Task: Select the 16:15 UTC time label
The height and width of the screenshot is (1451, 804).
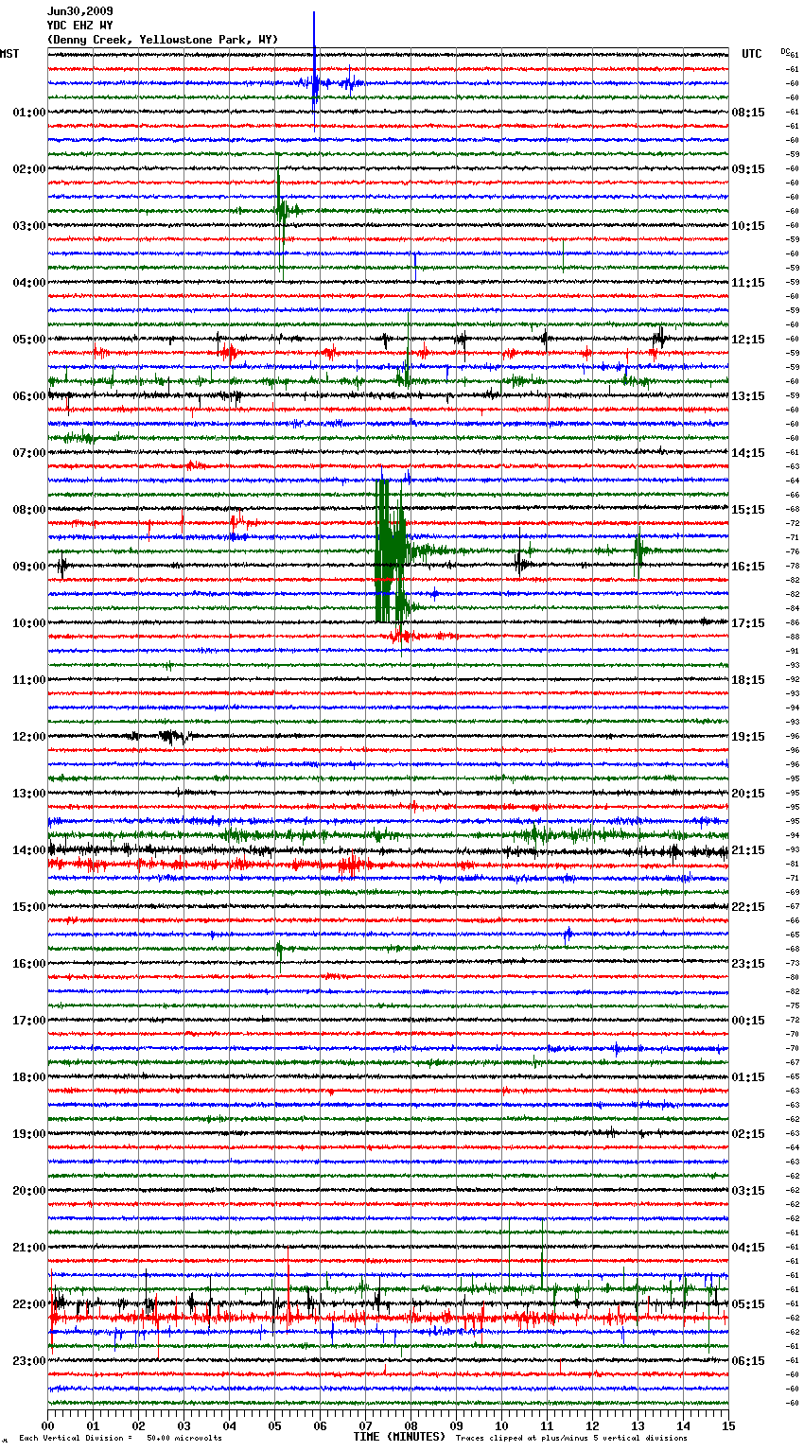Action: tap(748, 567)
